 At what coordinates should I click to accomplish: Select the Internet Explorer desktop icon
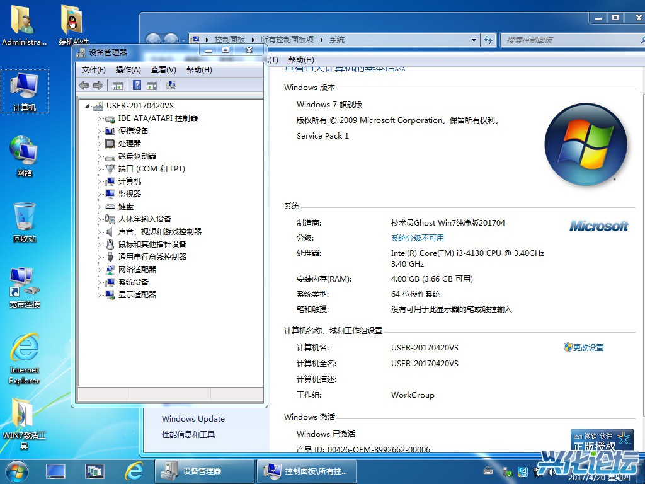coord(25,359)
